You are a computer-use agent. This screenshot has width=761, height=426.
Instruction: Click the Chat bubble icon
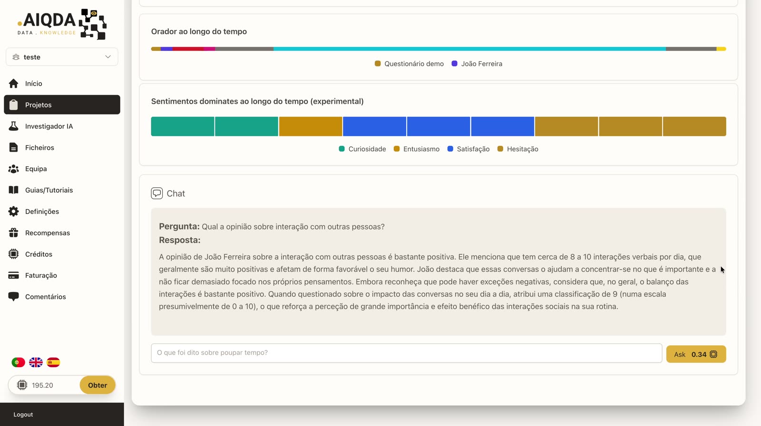point(157,194)
